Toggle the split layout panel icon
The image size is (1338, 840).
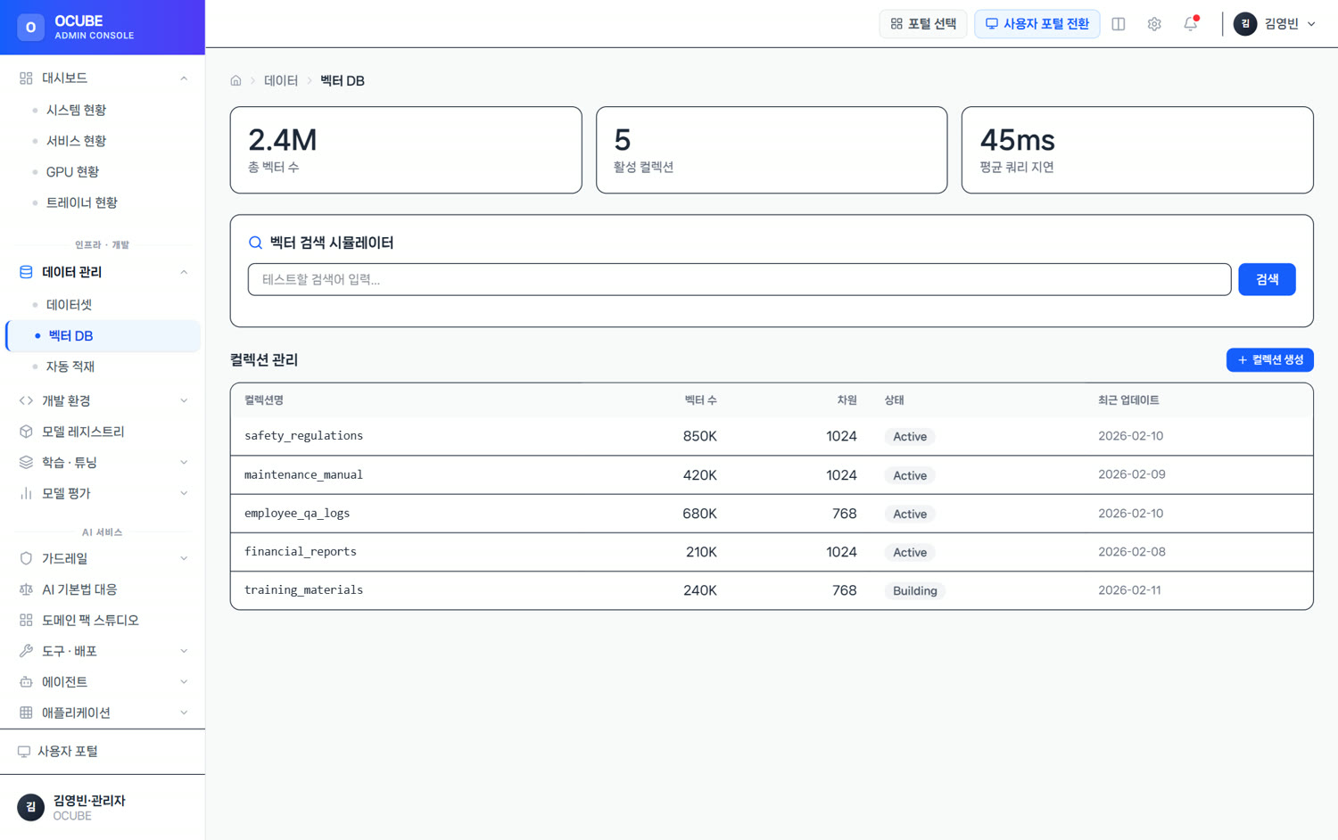[x=1119, y=24]
